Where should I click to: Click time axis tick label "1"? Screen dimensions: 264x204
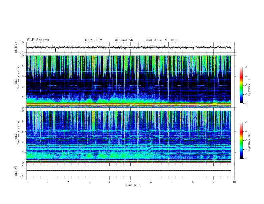47,182
